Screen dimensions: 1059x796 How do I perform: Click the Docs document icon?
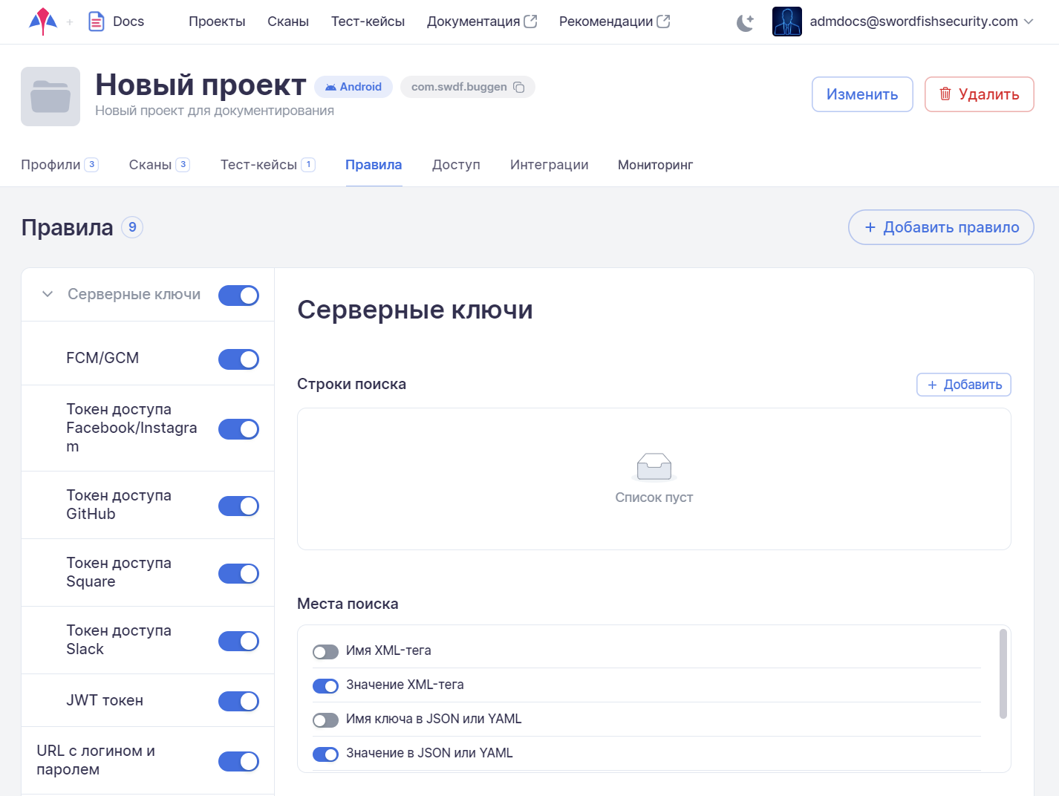pyautogui.click(x=97, y=22)
